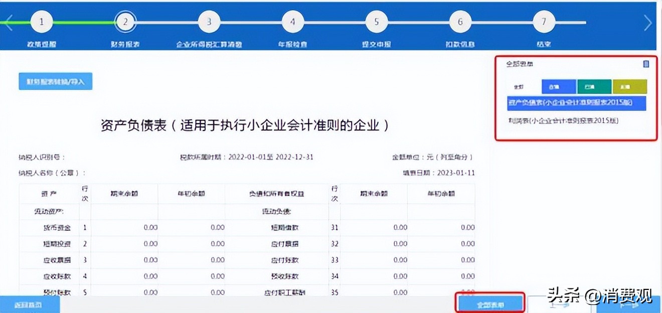This screenshot has height=313, width=662.
Task: Open step 6 扣款信息
Action: pos(460,21)
